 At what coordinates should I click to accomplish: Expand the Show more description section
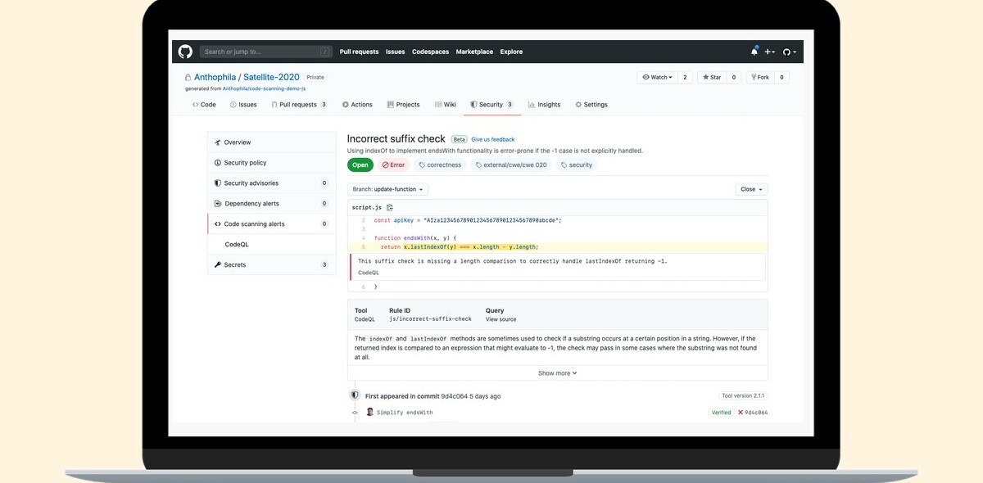coord(556,372)
